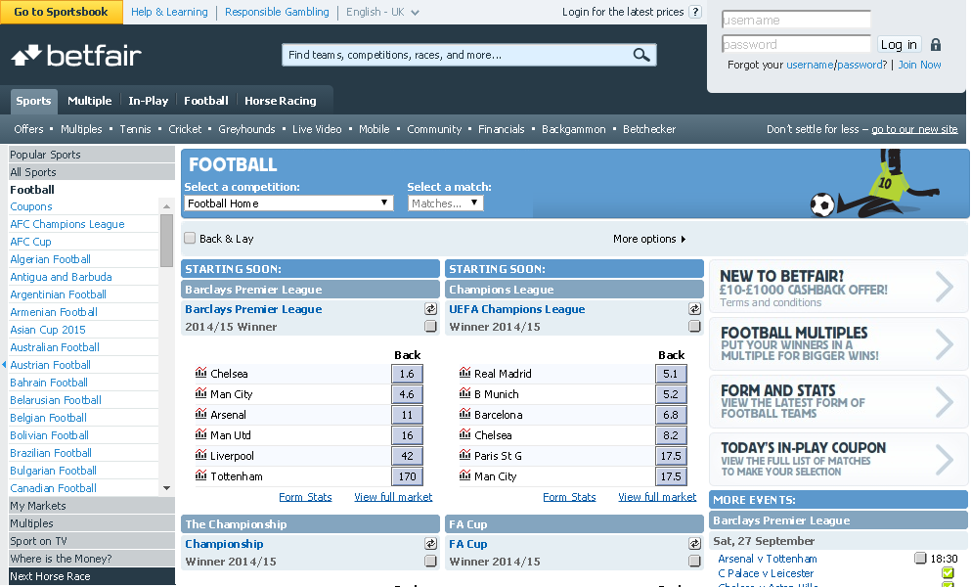Open Barcelona graph icon
This screenshot has height=587, width=971.
(464, 414)
